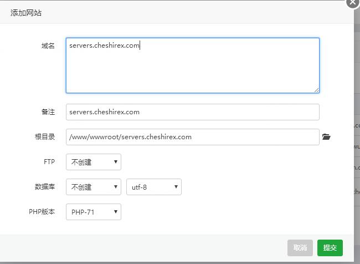Click the 数据库 field label
The width and height of the screenshot is (360, 264).
tap(45, 187)
